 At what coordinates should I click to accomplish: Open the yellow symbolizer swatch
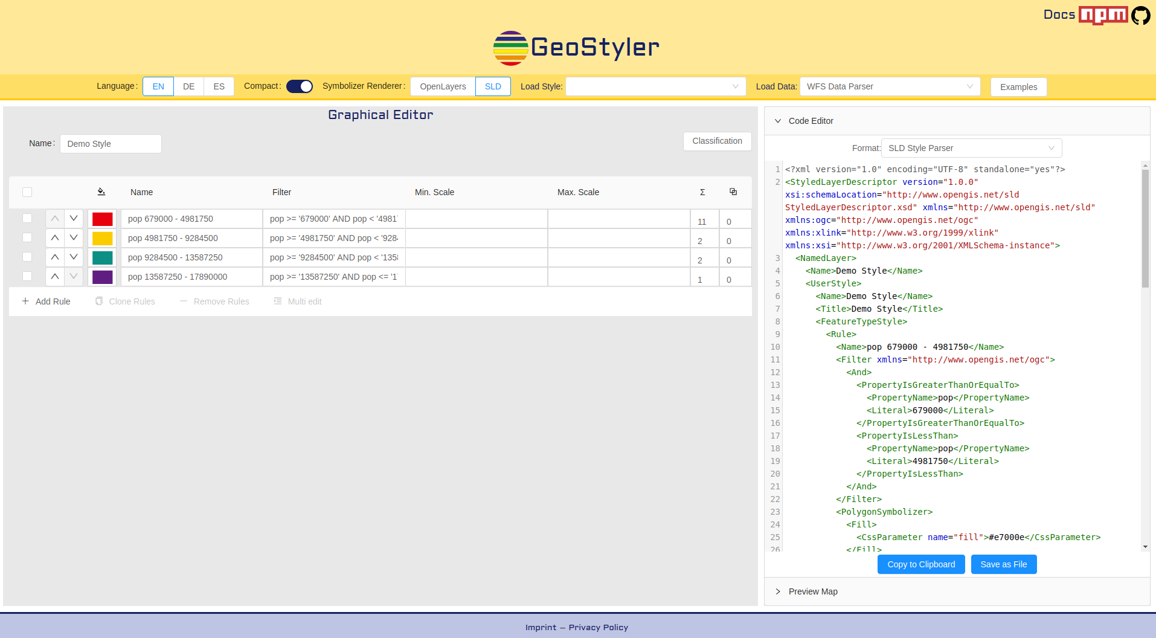[102, 238]
